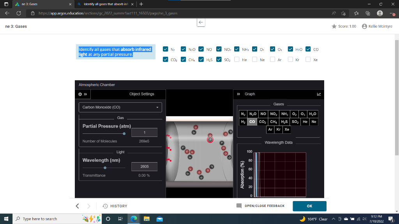Screen dimensions: 399x224
Task: Refresh the browser page
Action: coord(19,13)
